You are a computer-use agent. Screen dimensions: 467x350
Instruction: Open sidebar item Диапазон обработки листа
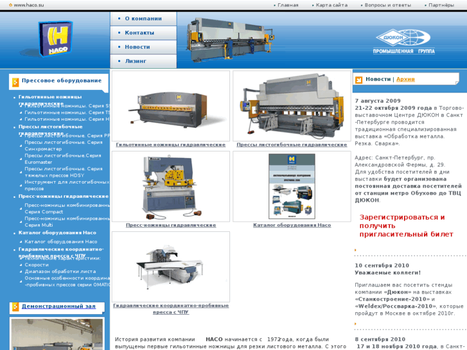tap(60, 272)
